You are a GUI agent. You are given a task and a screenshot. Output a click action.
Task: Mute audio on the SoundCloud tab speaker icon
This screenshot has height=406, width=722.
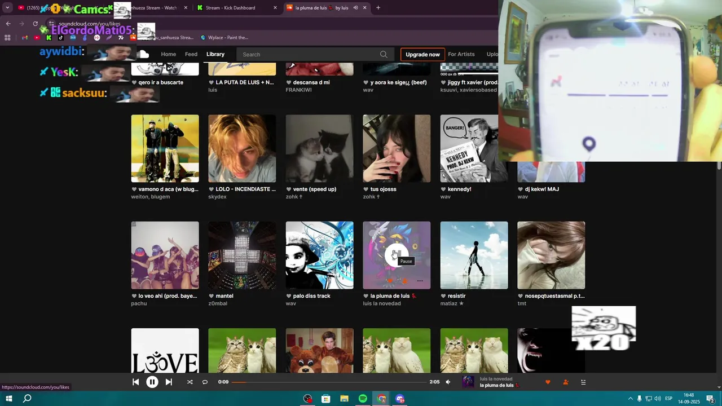[355, 8]
